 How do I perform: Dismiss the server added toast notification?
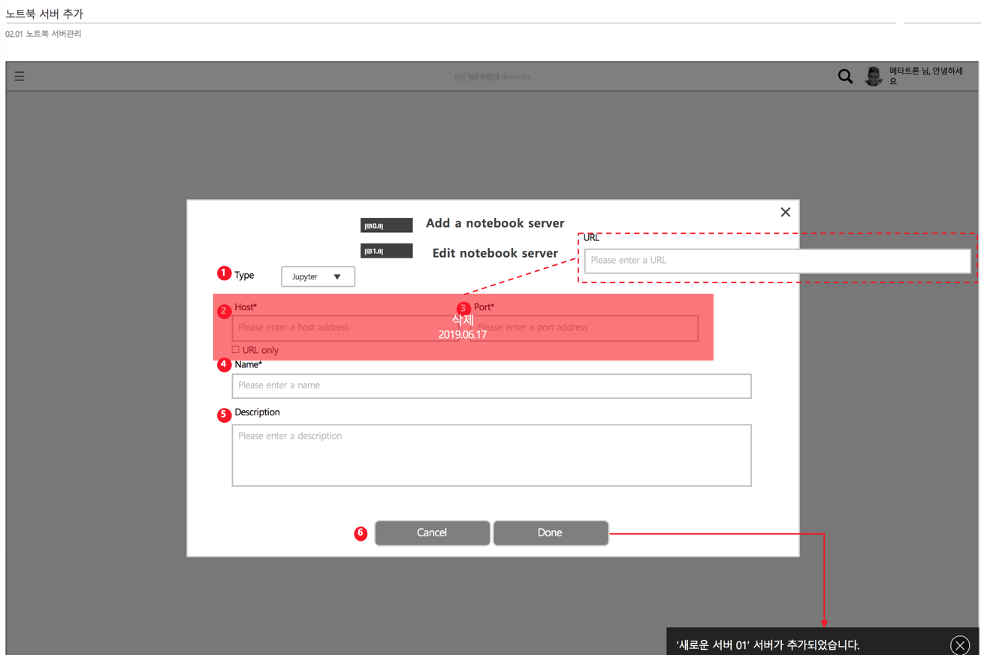960,645
